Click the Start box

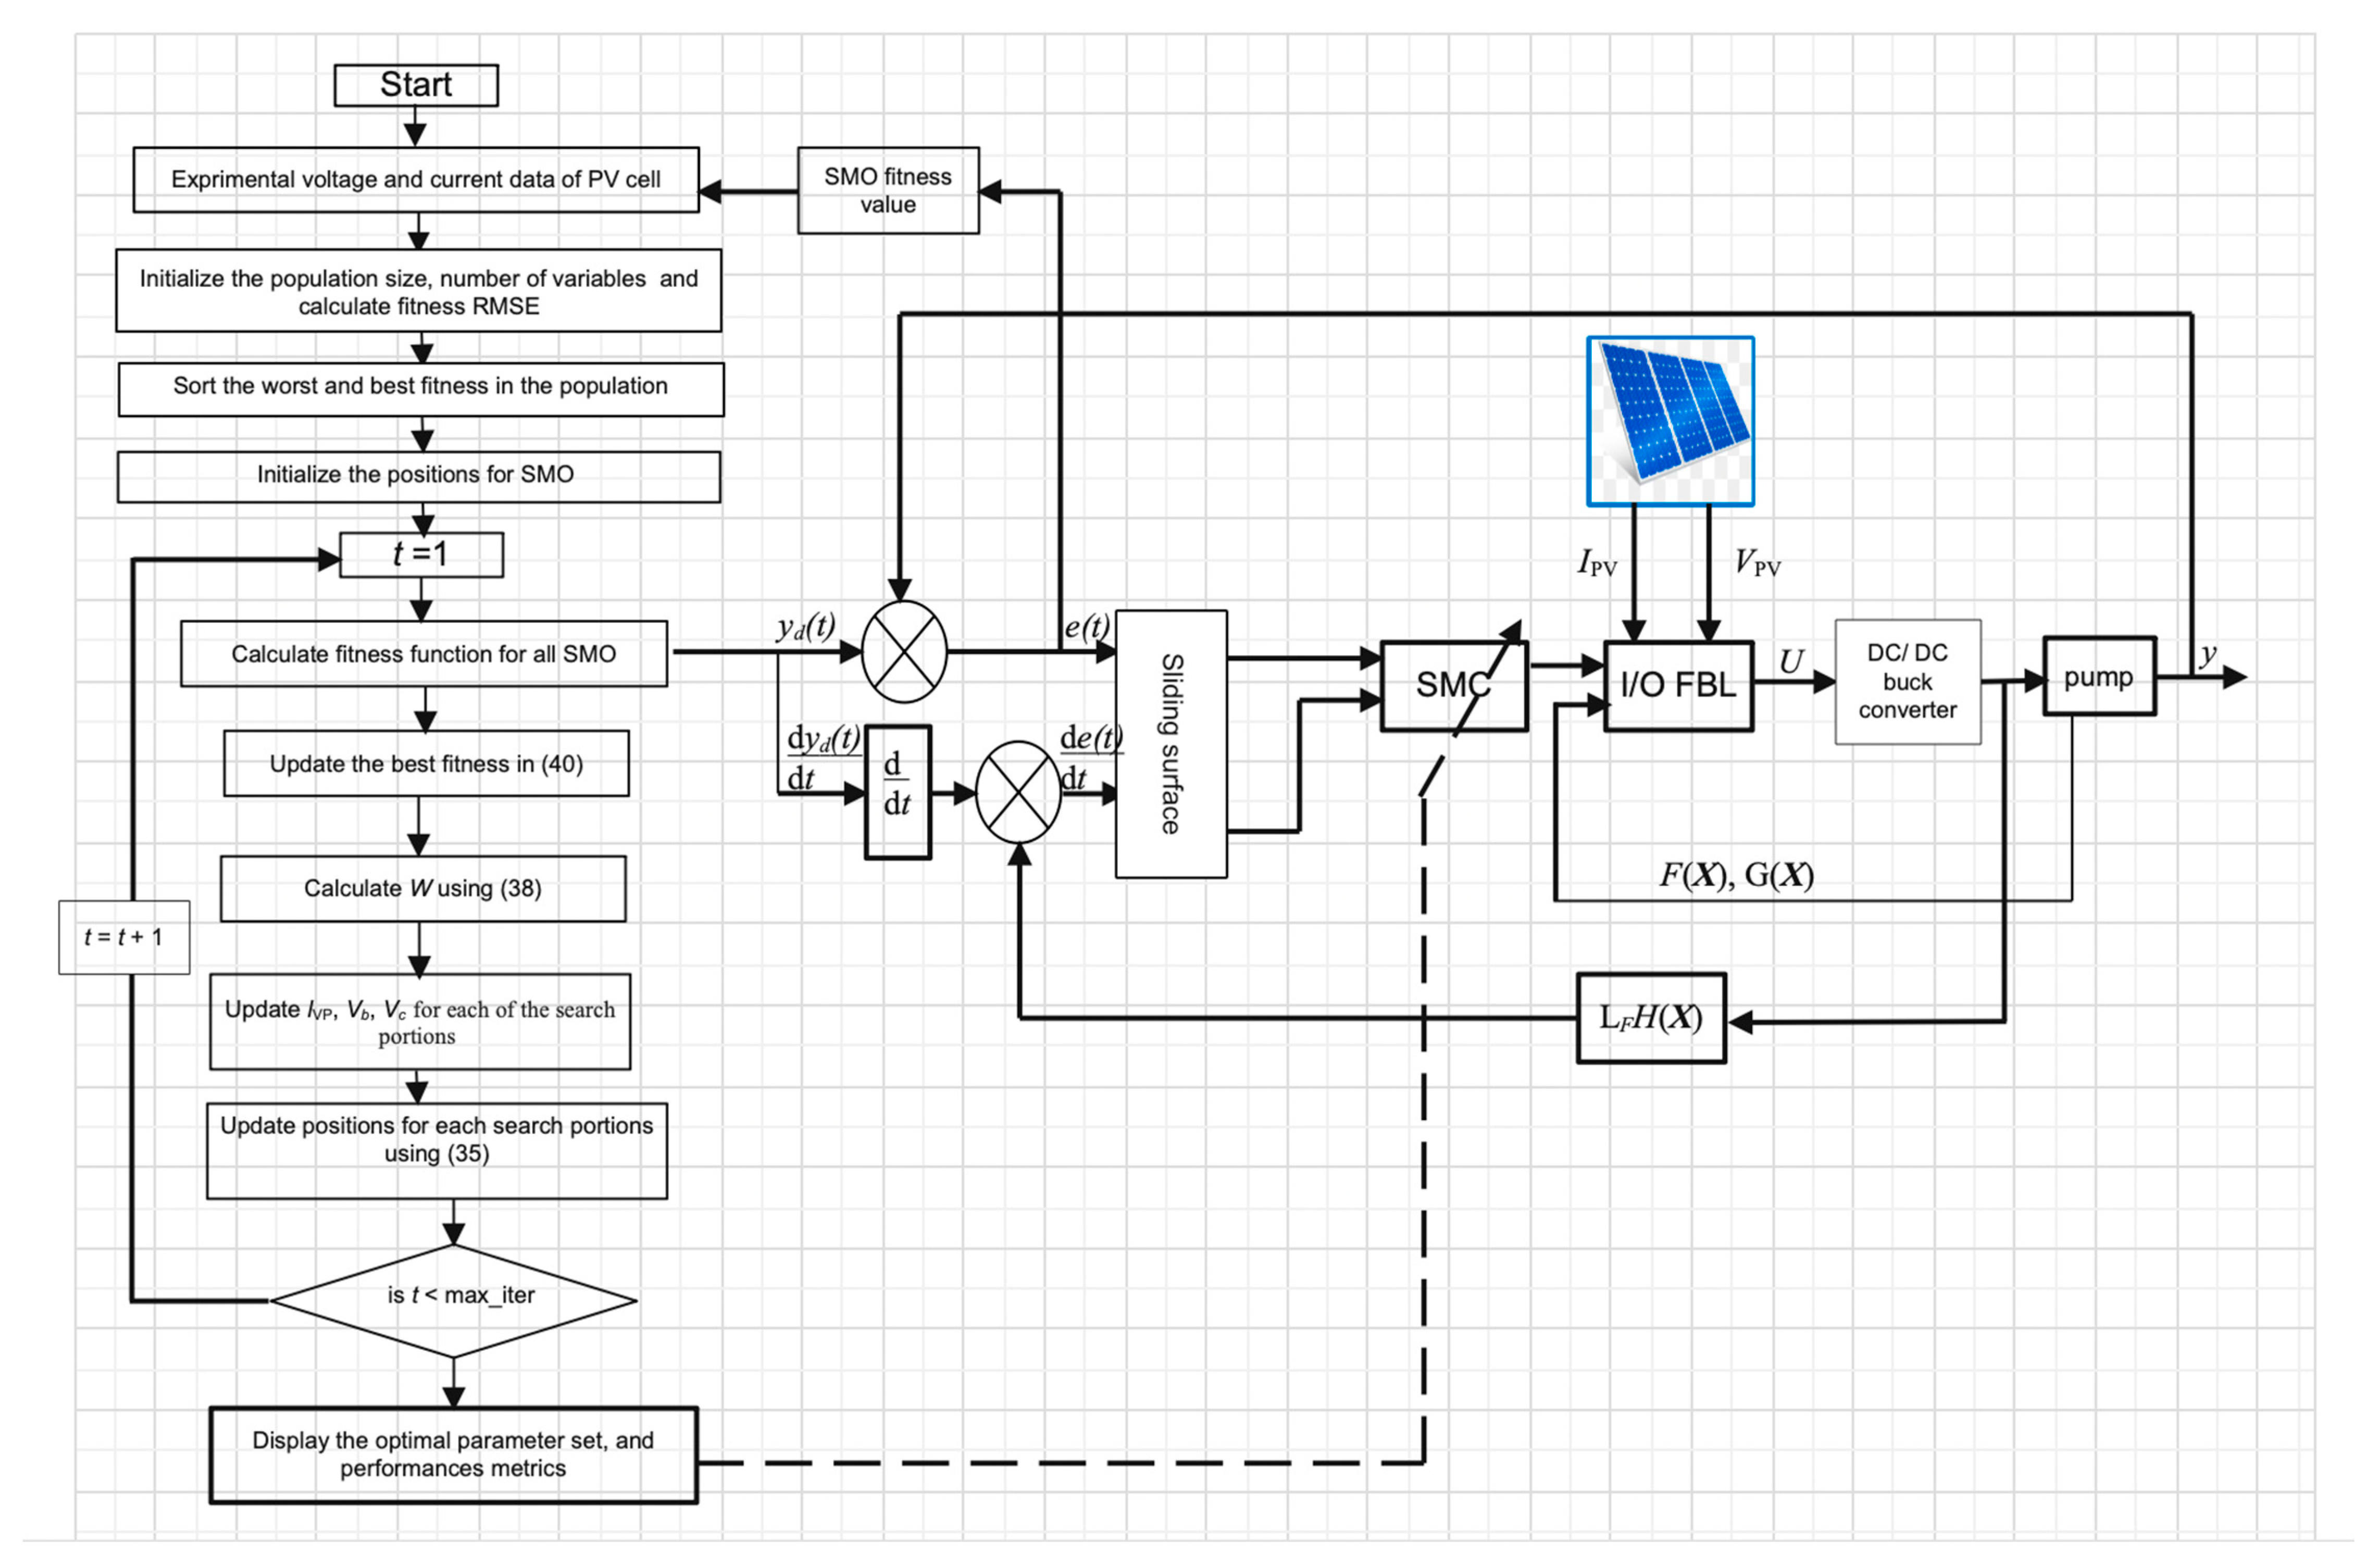click(x=415, y=85)
